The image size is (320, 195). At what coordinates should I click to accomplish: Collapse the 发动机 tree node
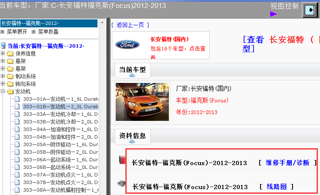pos(3,91)
